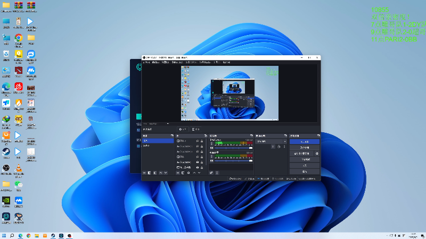Open File Explorer from the taskbar
The height and width of the screenshot is (239, 426).
pos(37,236)
